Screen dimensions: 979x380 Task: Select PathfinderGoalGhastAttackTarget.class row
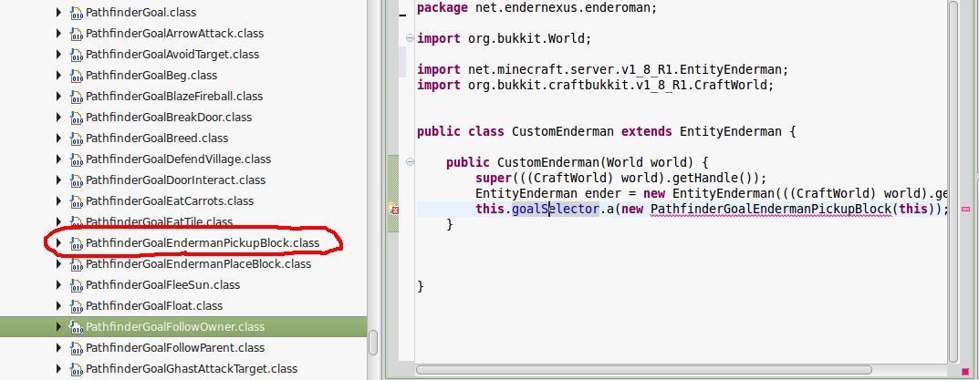tap(192, 369)
